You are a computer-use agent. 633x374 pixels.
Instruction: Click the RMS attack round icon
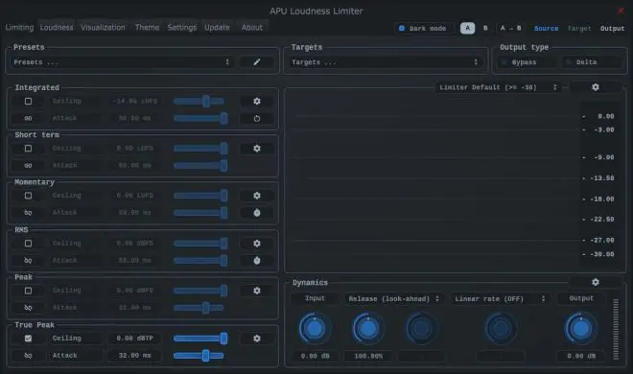click(257, 261)
